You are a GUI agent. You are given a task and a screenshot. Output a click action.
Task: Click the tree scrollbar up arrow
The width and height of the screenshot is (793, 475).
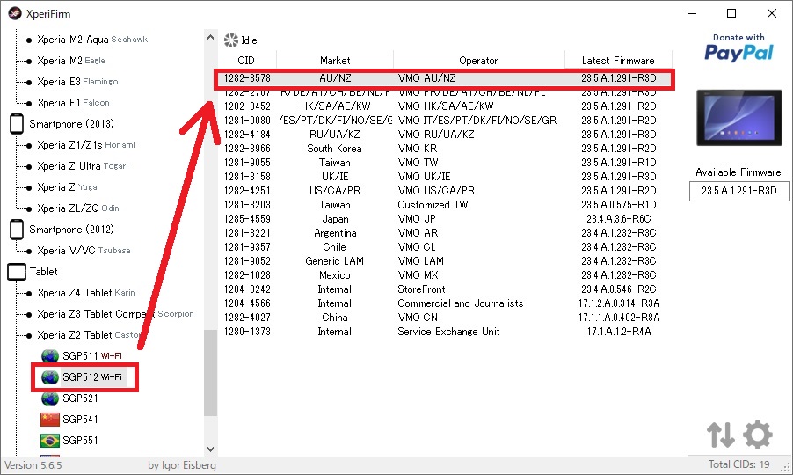click(x=210, y=38)
